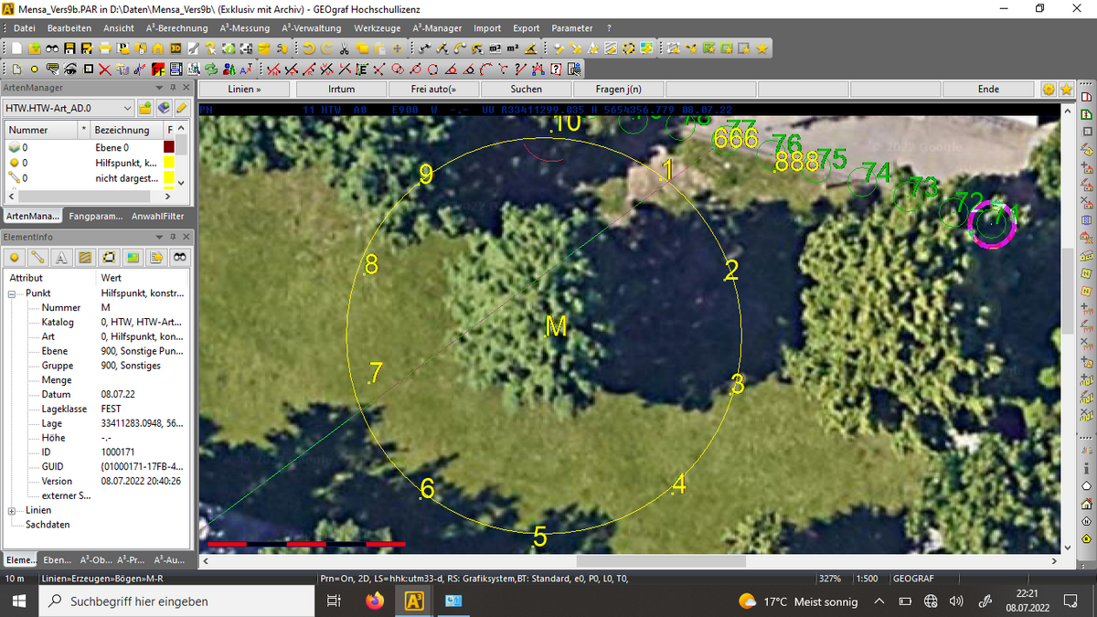This screenshot has width=1097, height=617.
Task: Click the binoculars icon in ElementInfo toolbar
Action: pos(180,258)
